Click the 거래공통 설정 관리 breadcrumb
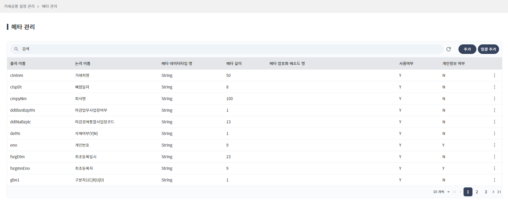The image size is (508, 202). tap(19, 6)
